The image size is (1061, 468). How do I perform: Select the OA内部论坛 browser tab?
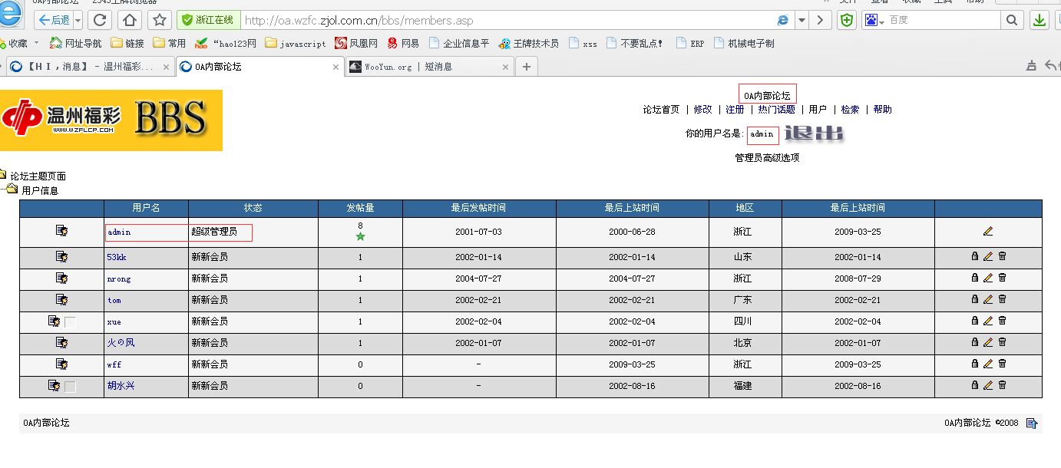tap(259, 67)
